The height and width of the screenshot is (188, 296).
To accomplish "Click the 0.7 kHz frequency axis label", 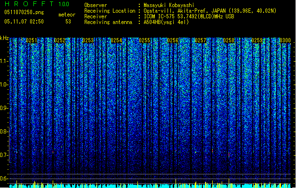I will point(4,155).
